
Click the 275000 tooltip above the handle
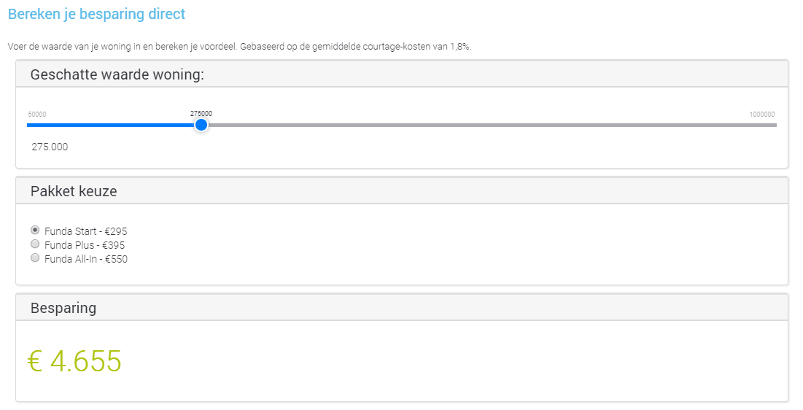click(x=201, y=114)
